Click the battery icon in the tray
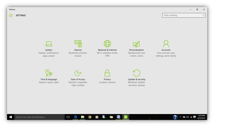This screenshot has height=127, width=236. point(184,117)
